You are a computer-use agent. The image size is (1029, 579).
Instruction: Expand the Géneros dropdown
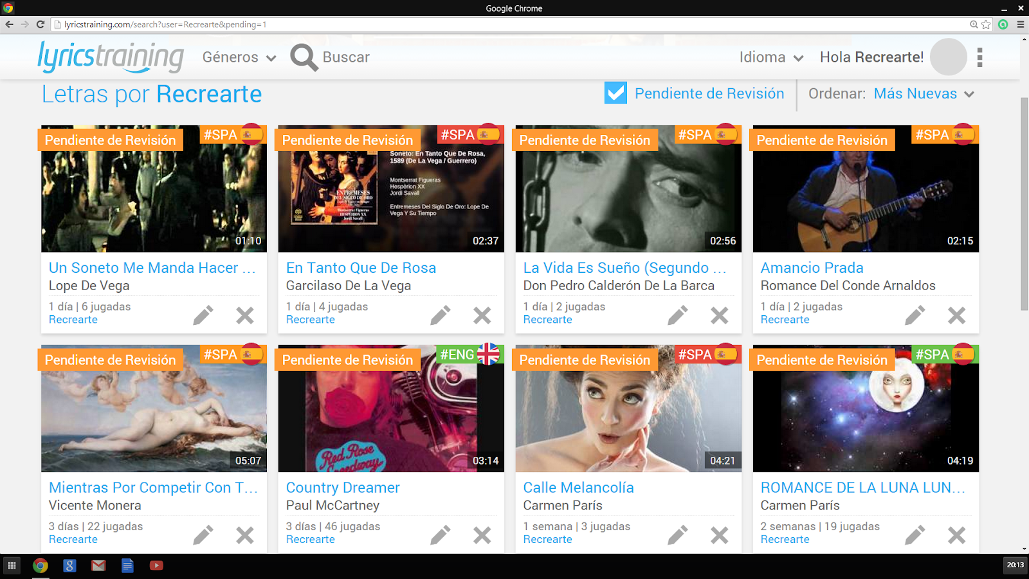(x=239, y=57)
